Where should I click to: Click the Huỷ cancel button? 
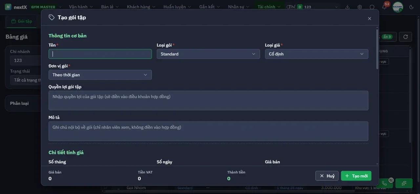coord(327,176)
